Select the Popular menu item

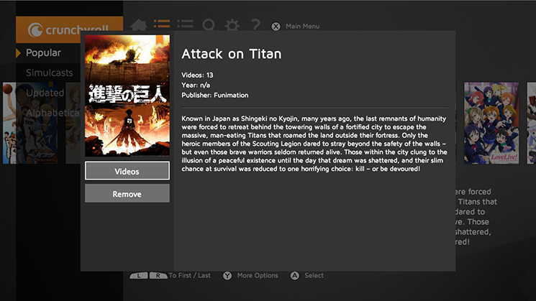click(x=43, y=52)
